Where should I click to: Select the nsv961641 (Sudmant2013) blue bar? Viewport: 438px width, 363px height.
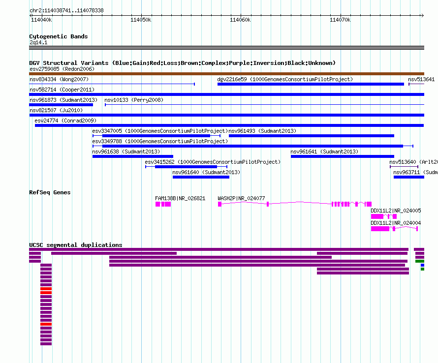pos(343,156)
